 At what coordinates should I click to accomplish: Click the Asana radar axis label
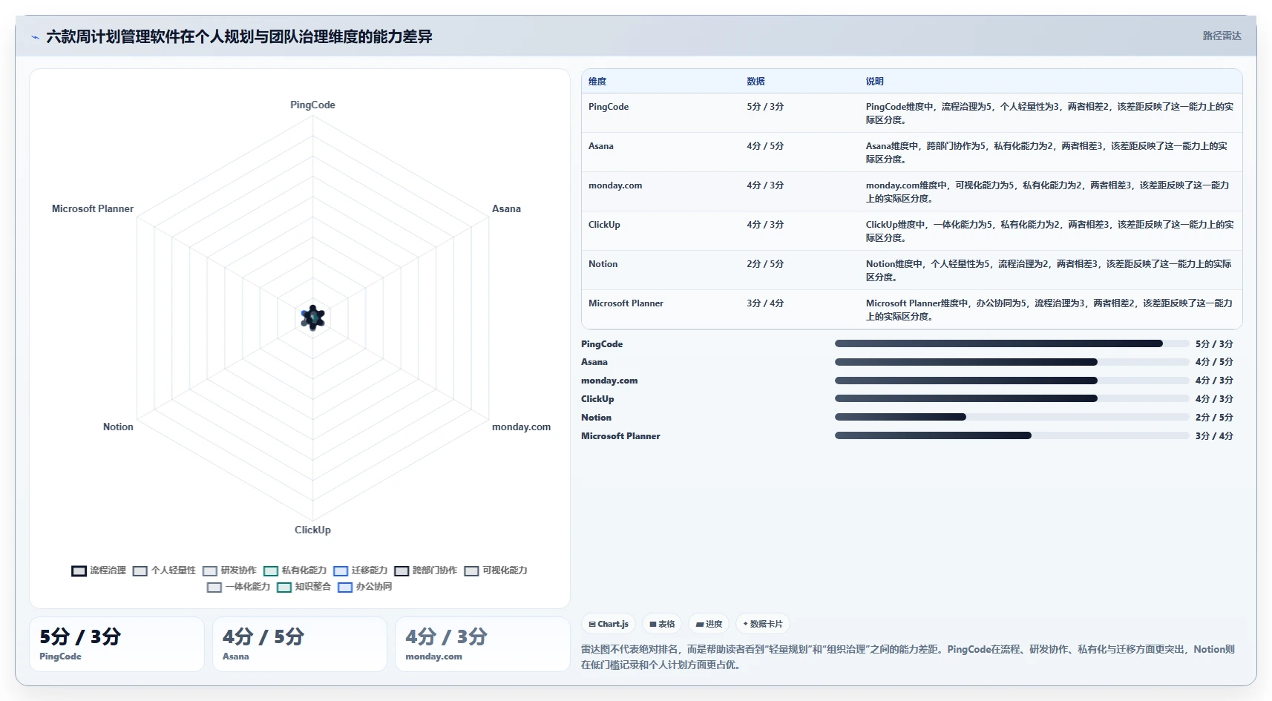506,209
